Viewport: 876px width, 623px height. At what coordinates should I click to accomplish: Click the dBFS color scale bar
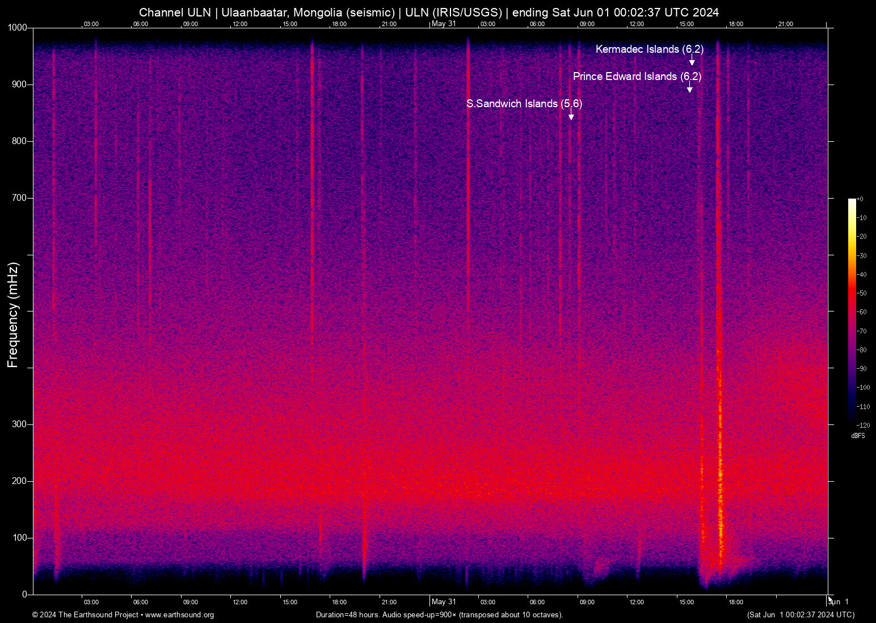tap(852, 311)
